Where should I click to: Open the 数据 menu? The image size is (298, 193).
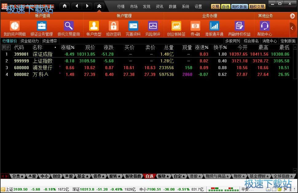(x=173, y=7)
